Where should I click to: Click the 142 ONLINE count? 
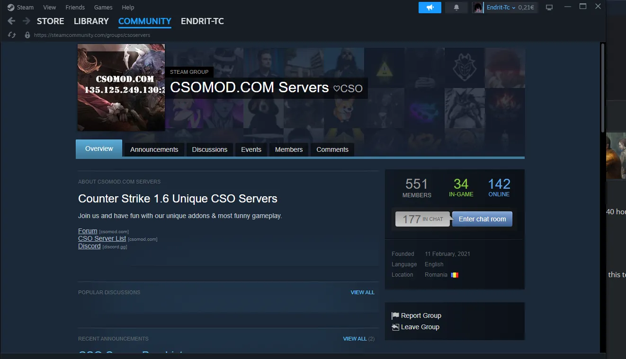[x=499, y=187]
